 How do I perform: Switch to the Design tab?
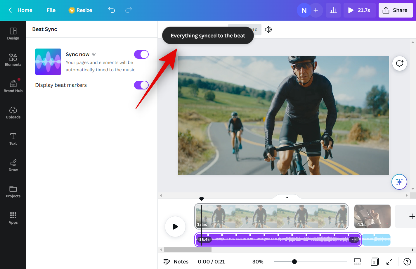pos(13,34)
